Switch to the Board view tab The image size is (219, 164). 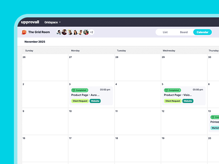[x=184, y=32]
